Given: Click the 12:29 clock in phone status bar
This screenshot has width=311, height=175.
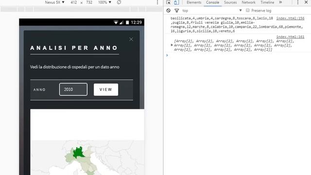Looking at the screenshot, I should [x=137, y=22].
